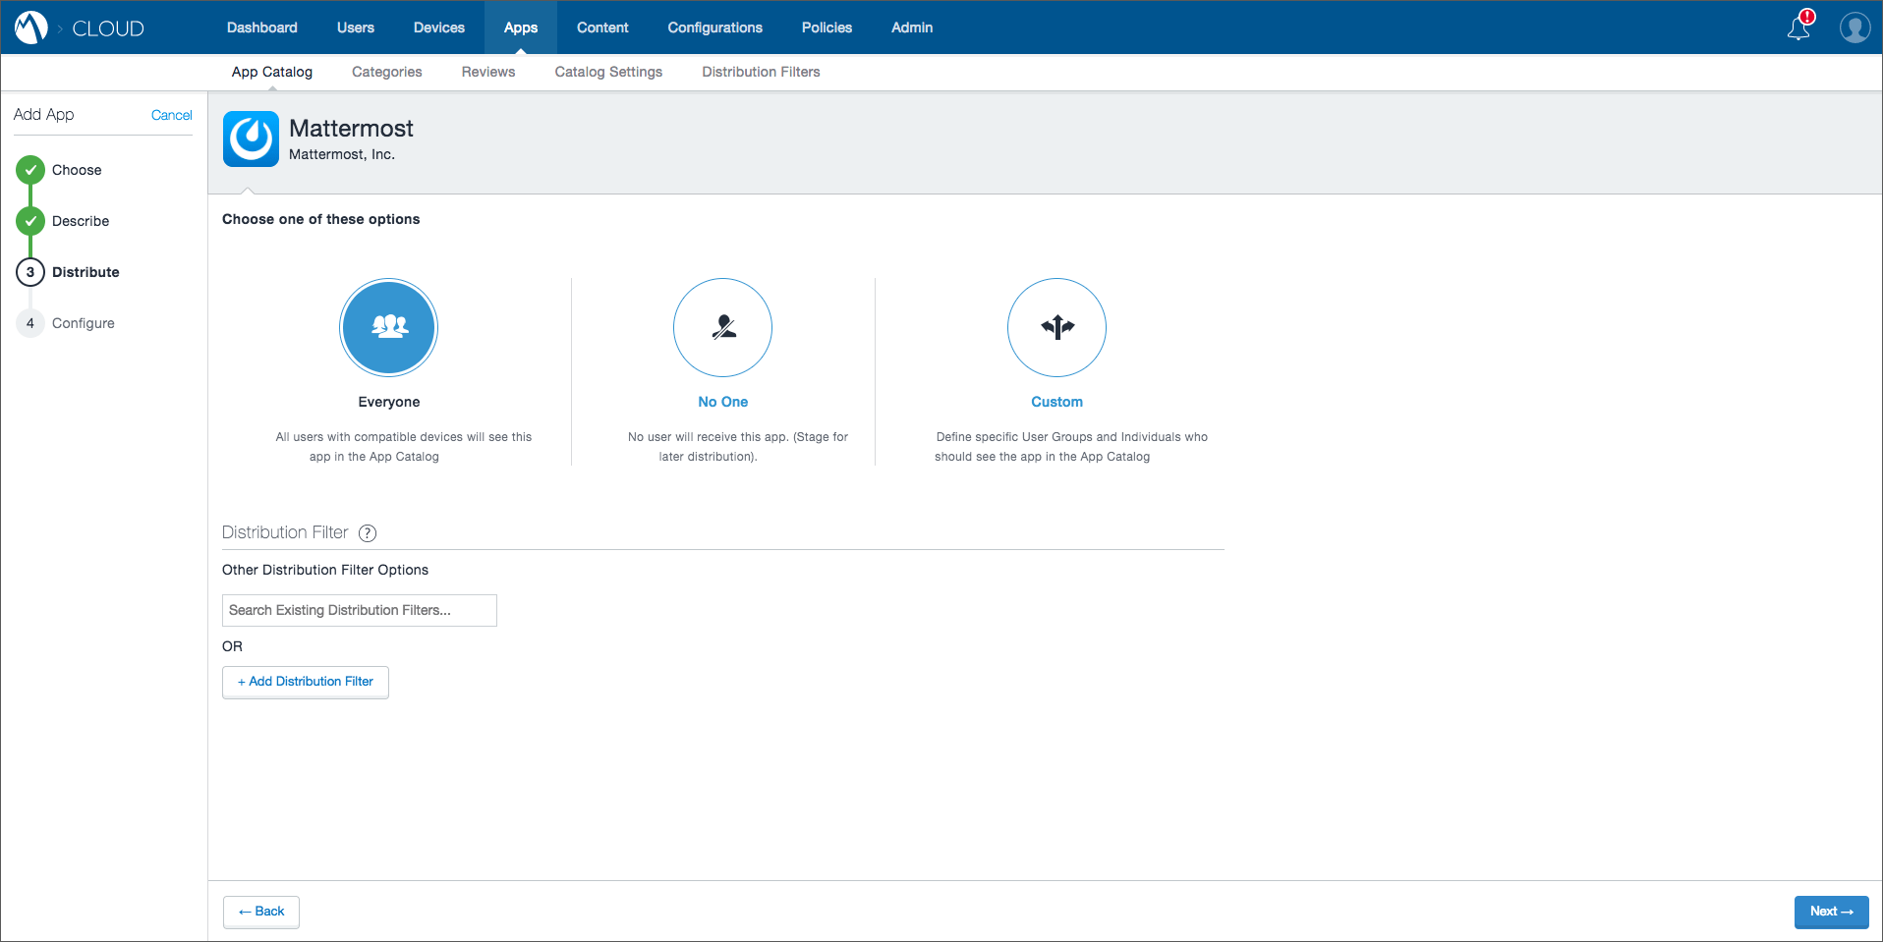Open the Devices menu

(x=439, y=28)
